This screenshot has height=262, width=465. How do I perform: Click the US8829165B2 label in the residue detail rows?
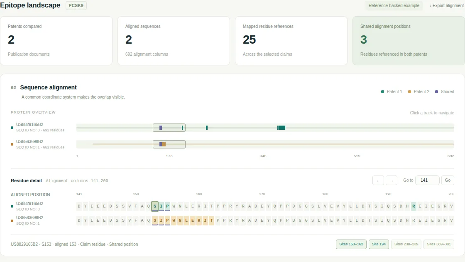29,203
